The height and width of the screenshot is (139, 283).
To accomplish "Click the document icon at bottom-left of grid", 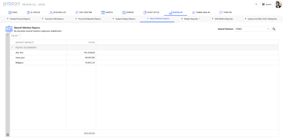I will pyautogui.click(x=8, y=135).
